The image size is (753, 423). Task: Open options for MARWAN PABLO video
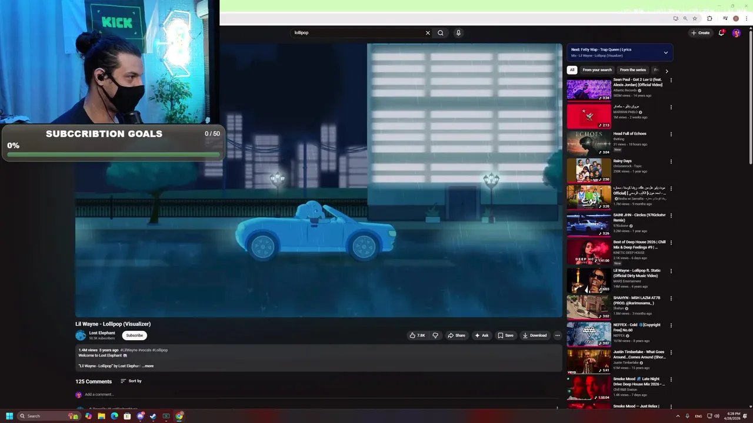671,108
